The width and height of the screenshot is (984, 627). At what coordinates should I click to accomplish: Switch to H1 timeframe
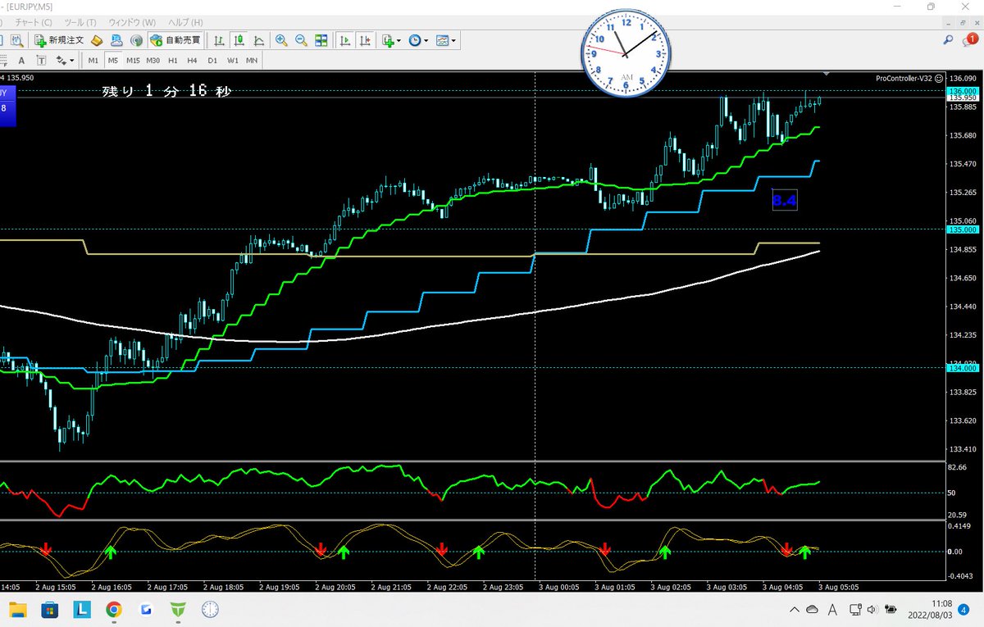173,61
